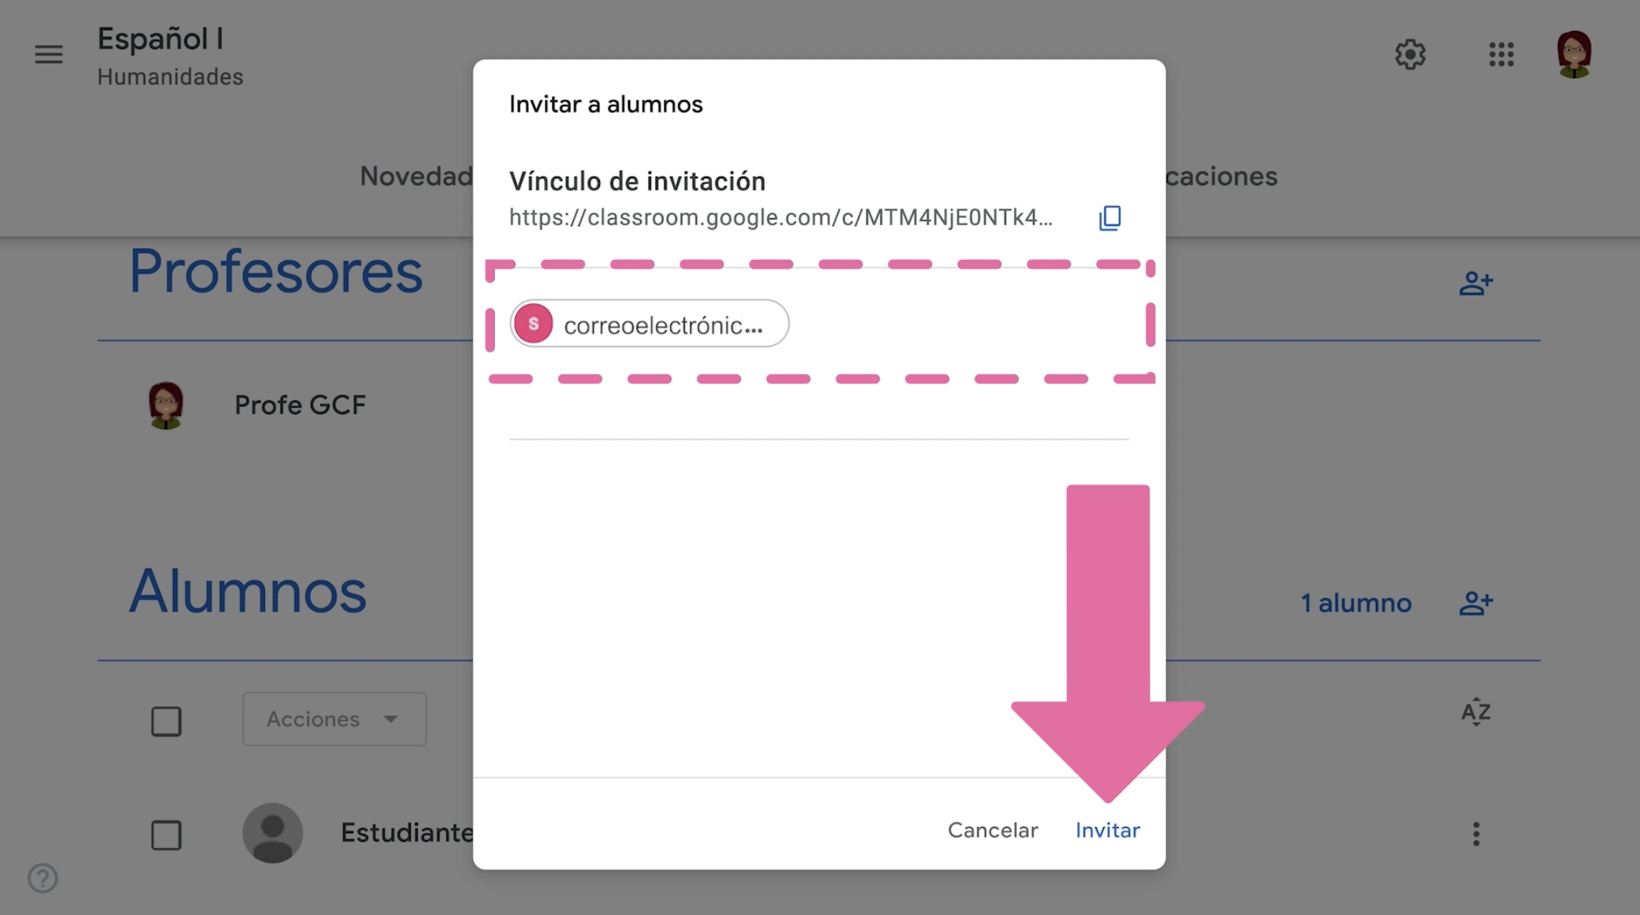Image resolution: width=1640 pixels, height=915 pixels.
Task: Click the Cancelar button
Action: (x=993, y=830)
